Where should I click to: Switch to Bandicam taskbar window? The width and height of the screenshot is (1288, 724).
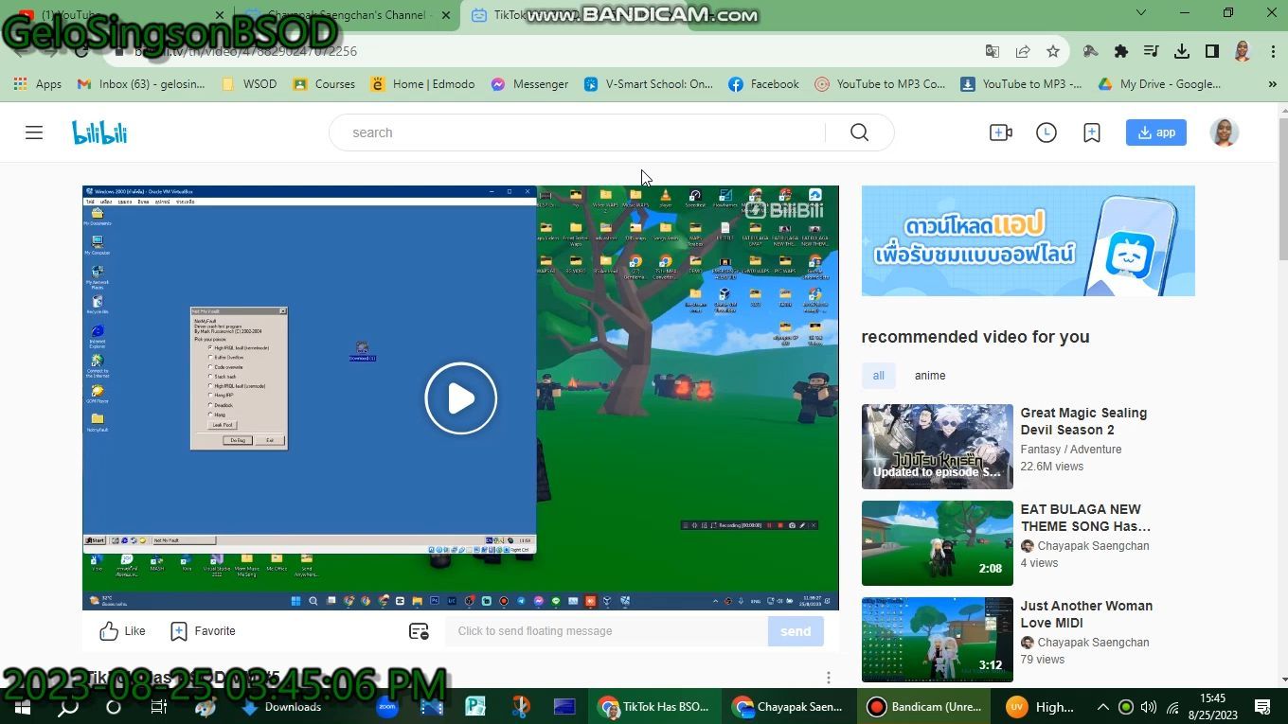924,707
